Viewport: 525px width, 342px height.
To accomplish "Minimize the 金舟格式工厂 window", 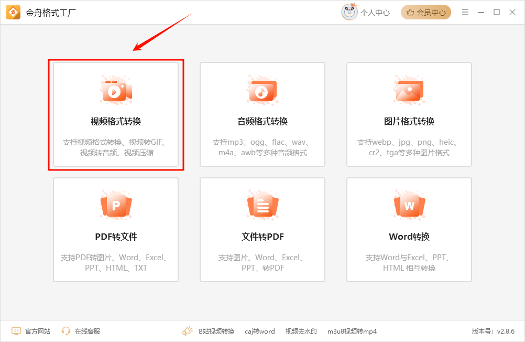I will point(481,12).
